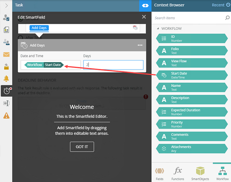Expand the collapsed left sidebar chevron
The image size is (231, 182).
(6, 6)
